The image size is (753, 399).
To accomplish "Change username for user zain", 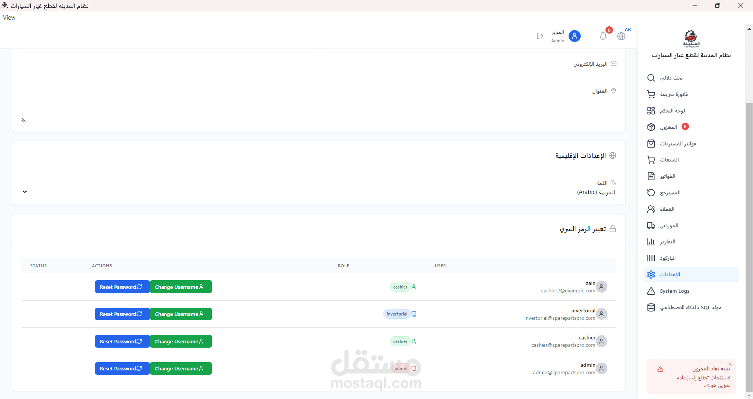I will coord(181,287).
